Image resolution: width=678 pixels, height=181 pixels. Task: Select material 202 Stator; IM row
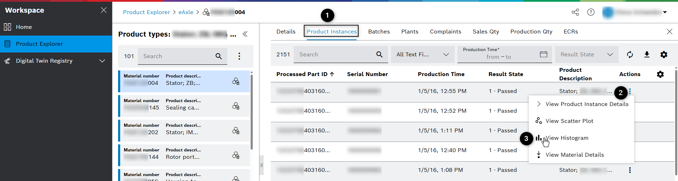(184, 131)
